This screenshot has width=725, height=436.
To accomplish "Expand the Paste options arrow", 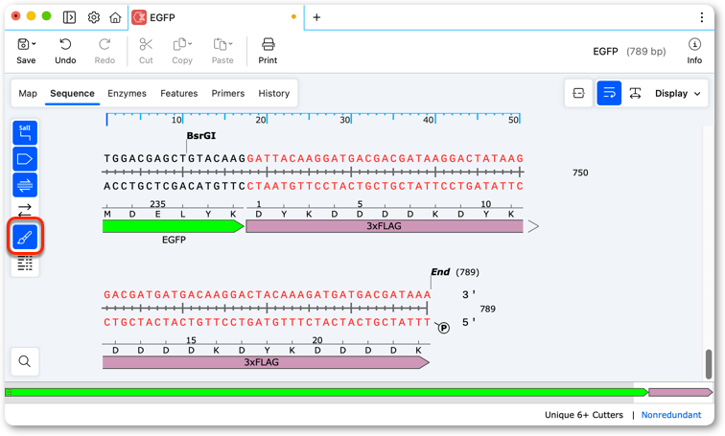I will 231,44.
